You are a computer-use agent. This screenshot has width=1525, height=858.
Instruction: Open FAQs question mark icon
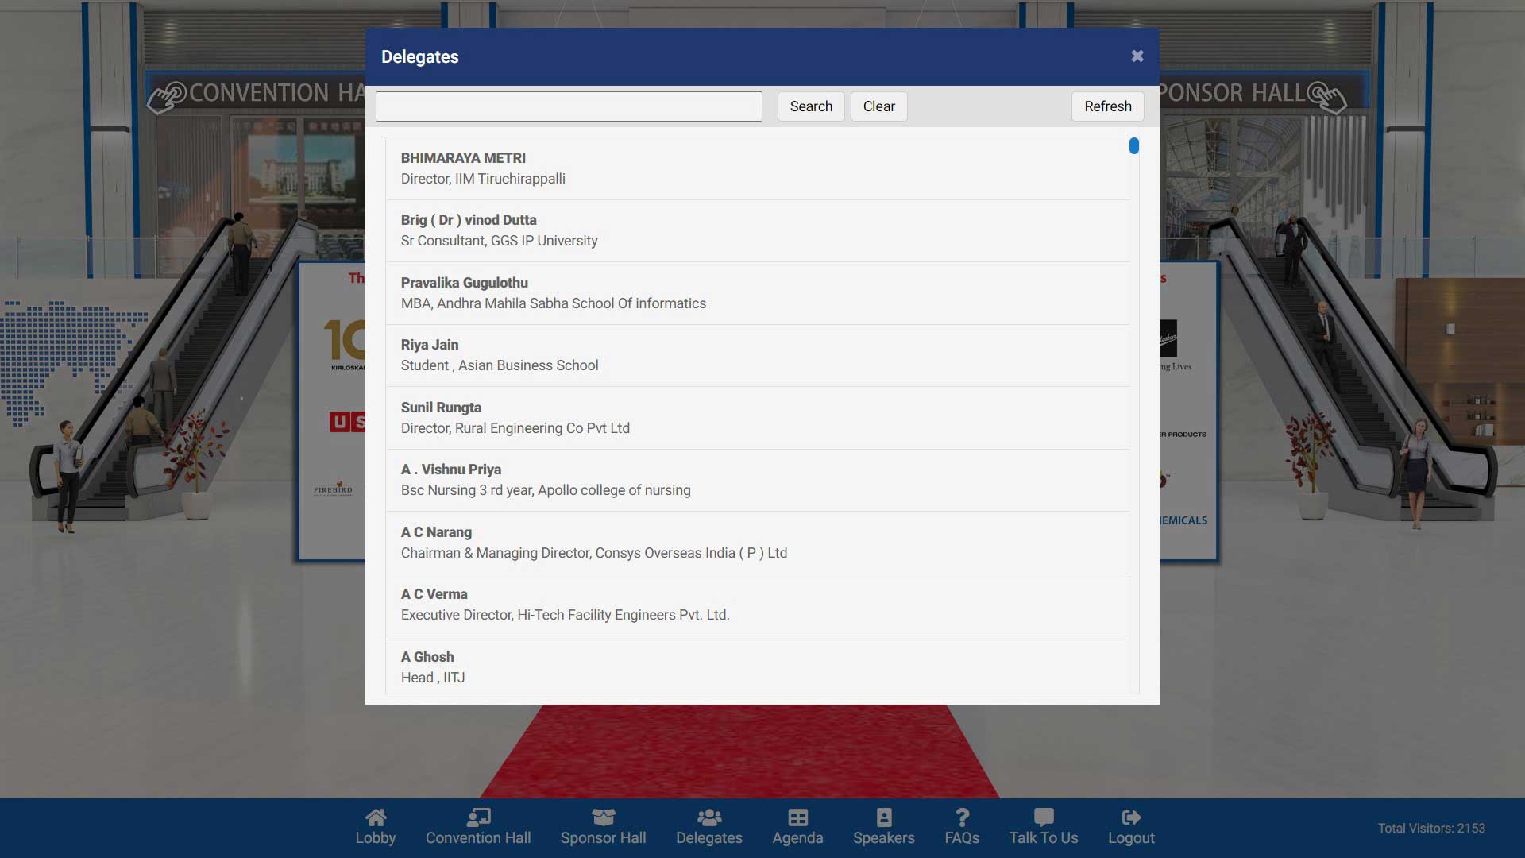[962, 817]
